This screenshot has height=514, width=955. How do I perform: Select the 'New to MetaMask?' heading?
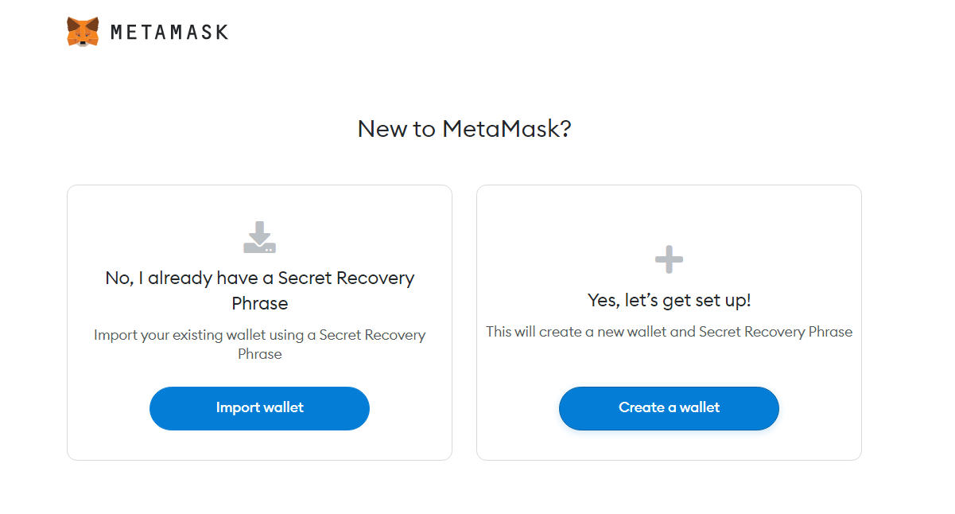(x=464, y=129)
